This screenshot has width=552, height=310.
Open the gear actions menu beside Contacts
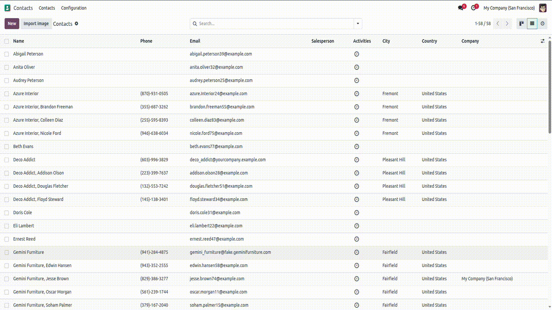tap(77, 24)
